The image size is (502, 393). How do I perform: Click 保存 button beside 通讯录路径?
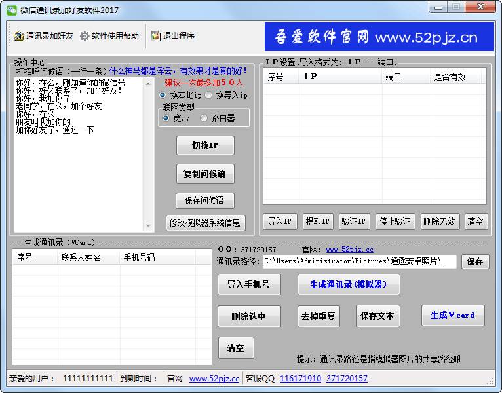[475, 262]
